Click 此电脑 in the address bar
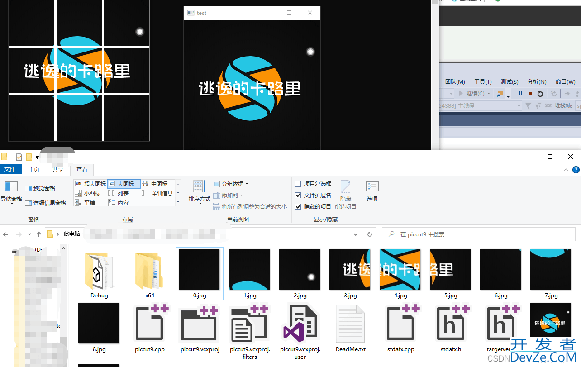This screenshot has height=367, width=581. coord(72,234)
